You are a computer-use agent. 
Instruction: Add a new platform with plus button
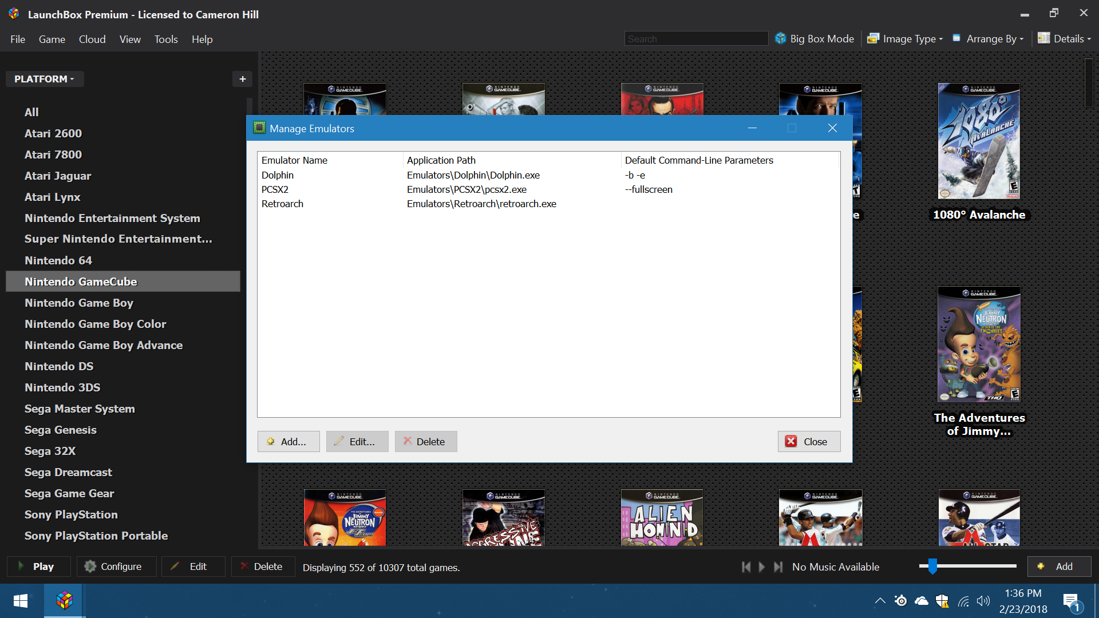pyautogui.click(x=242, y=79)
